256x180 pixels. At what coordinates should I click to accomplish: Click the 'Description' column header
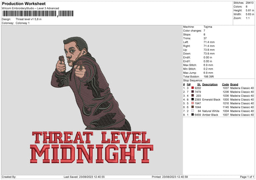pos(210,84)
